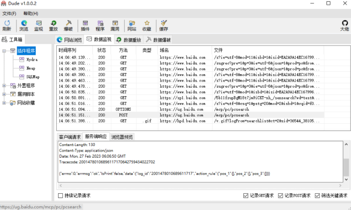Open the 大佬 GitHub icon
The image size is (351, 210).
345,23
